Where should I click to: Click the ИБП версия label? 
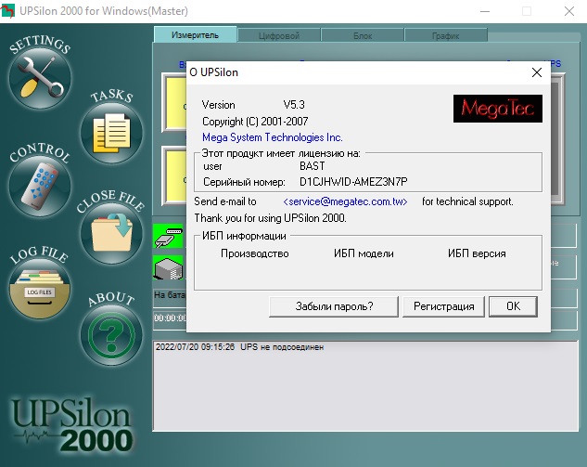(x=477, y=253)
